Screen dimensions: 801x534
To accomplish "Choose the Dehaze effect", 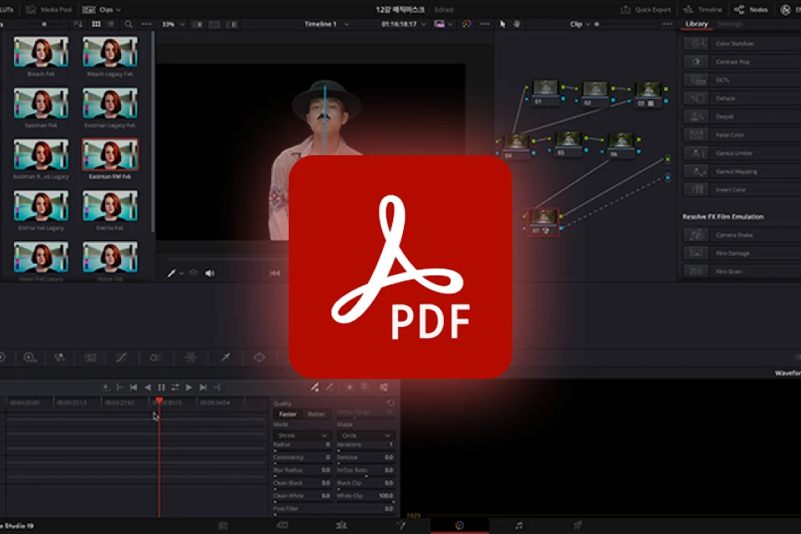I will 742,98.
